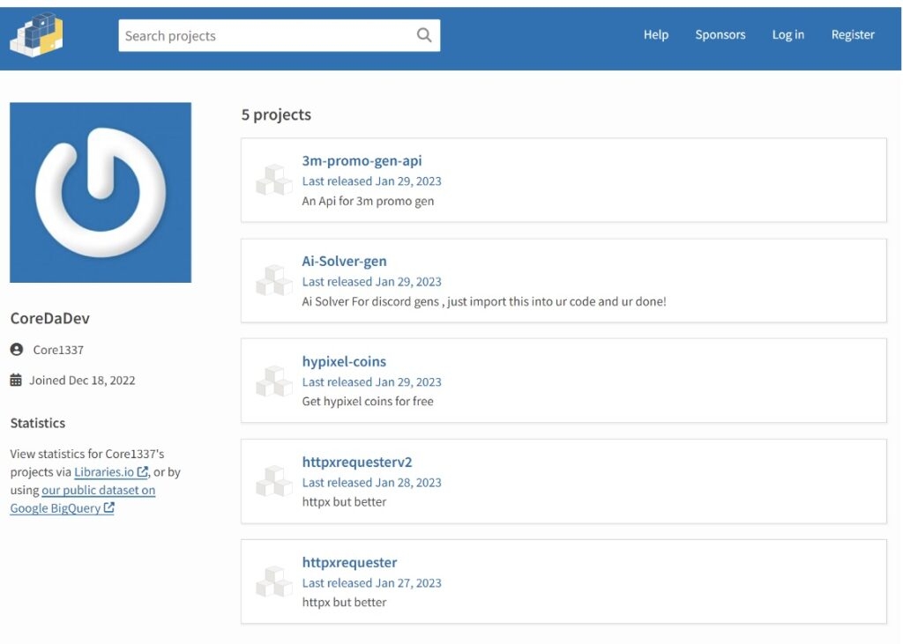This screenshot has height=644, width=903.
Task: Click 'Last released Jan 29, 2023' under 3m-promo-gen-api
Action: coord(371,181)
